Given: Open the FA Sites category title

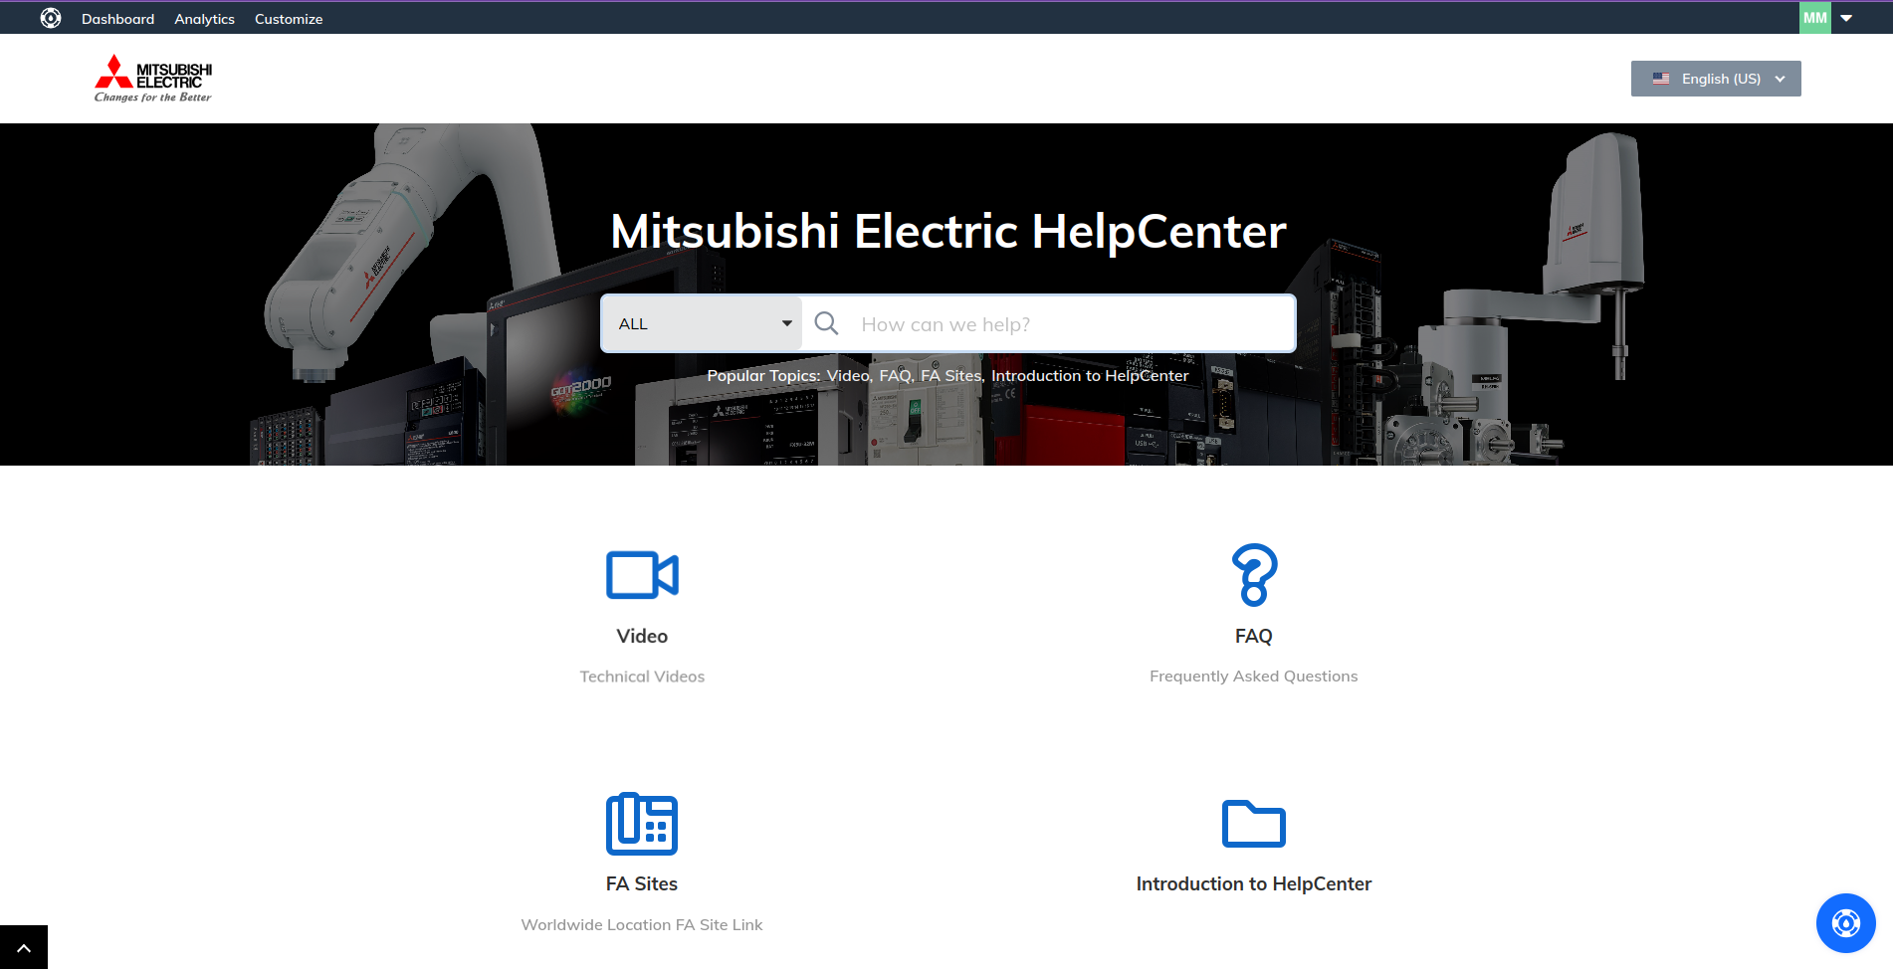Looking at the screenshot, I should click(x=642, y=883).
